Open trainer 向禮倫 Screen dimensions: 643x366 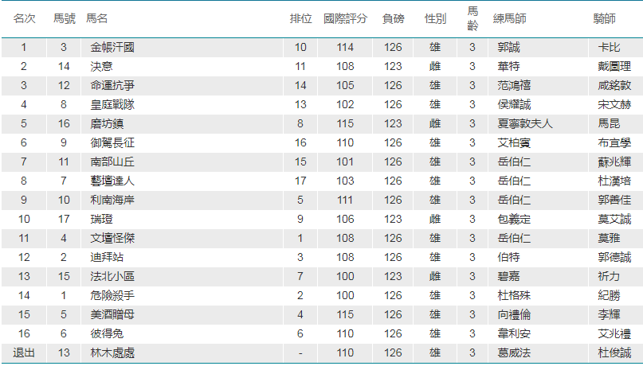[x=514, y=315]
